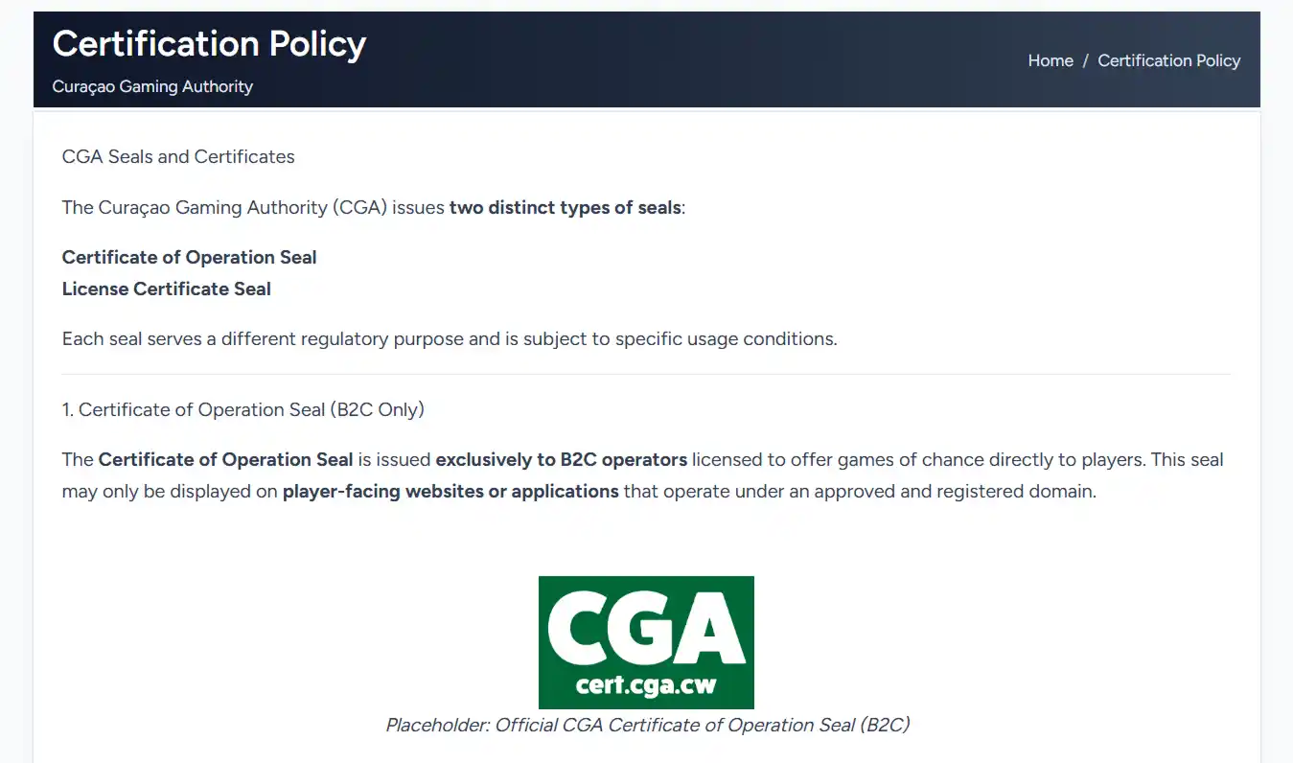
Task: Open the Home breadcrumb link
Action: [1051, 60]
